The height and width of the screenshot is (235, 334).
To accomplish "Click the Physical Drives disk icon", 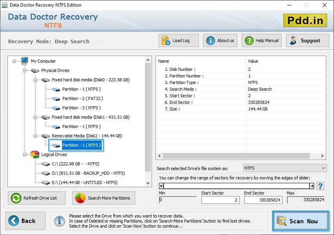I will (35, 70).
